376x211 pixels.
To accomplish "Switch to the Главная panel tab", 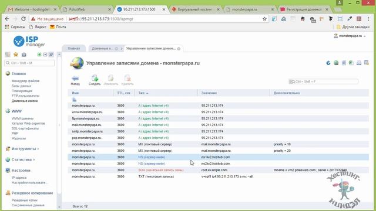I will tap(73, 49).
